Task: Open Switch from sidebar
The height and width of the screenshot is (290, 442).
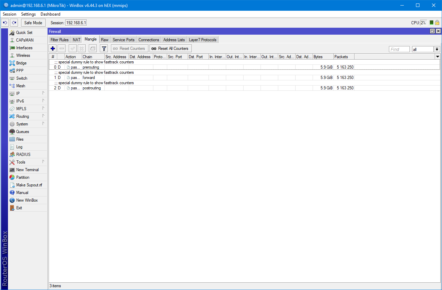Action: (28, 78)
